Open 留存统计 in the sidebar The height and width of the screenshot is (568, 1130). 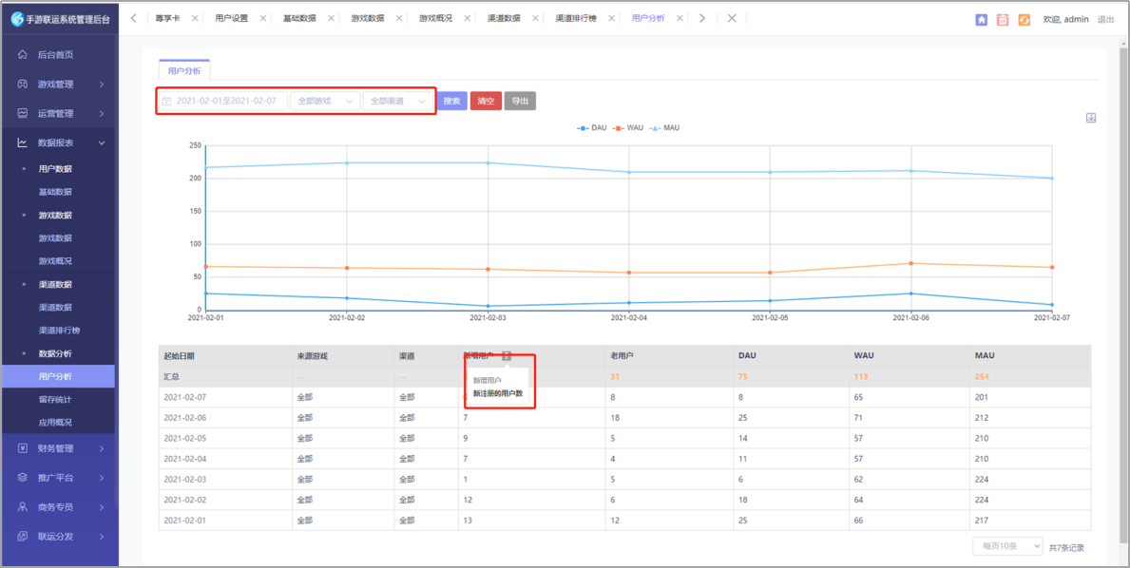coord(55,399)
